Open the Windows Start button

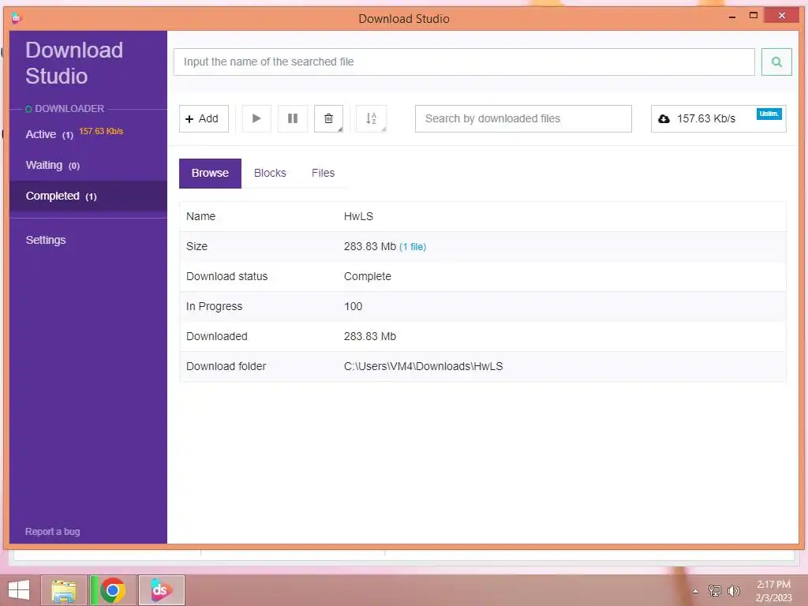19,590
